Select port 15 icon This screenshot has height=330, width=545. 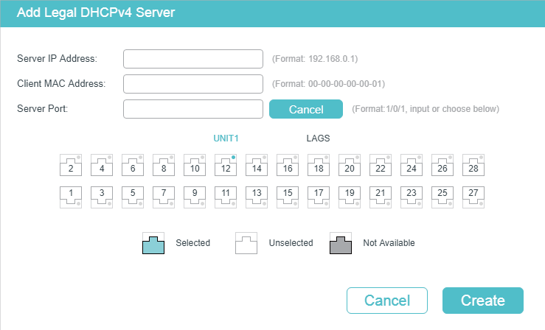tap(288, 197)
